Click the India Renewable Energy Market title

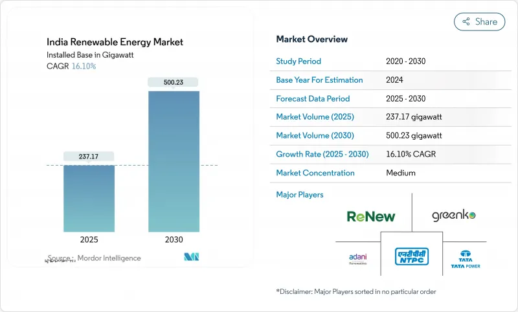pyautogui.click(x=116, y=42)
